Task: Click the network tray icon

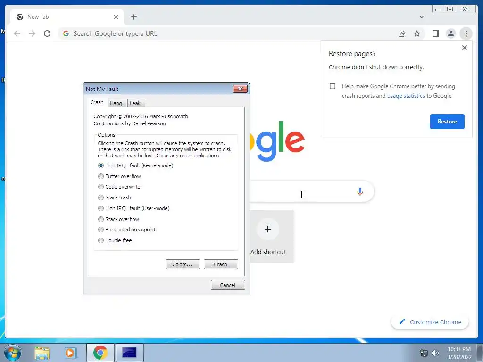Action: pyautogui.click(x=424, y=353)
